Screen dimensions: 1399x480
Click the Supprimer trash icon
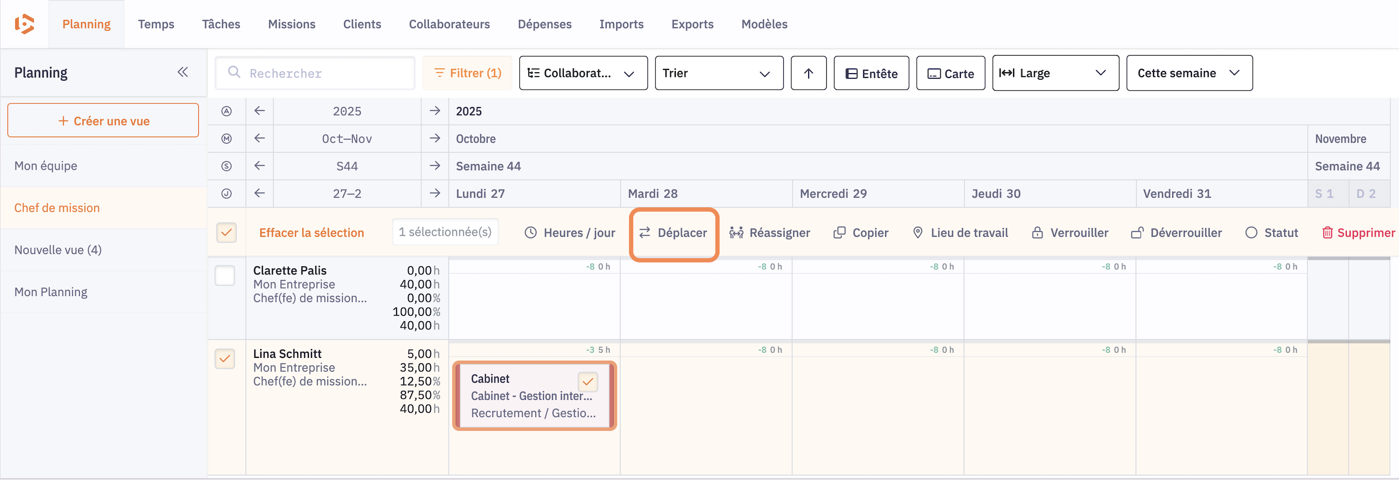[x=1327, y=233]
